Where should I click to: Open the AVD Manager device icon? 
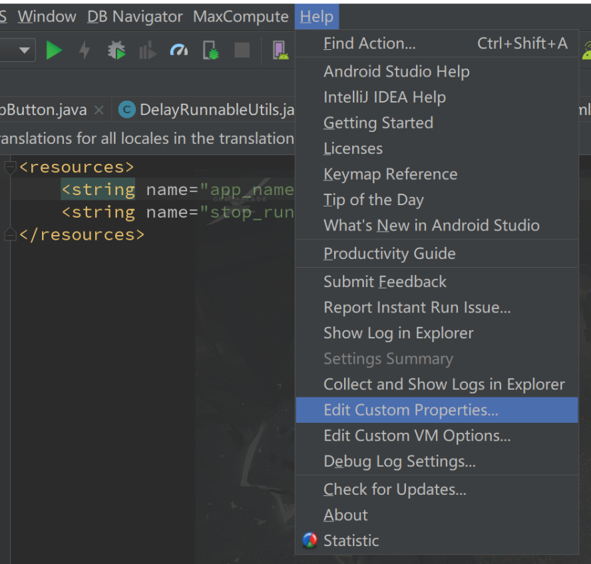[280, 50]
